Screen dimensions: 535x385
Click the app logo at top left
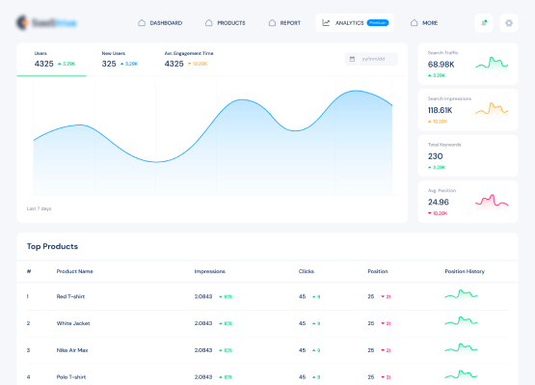tap(46, 23)
